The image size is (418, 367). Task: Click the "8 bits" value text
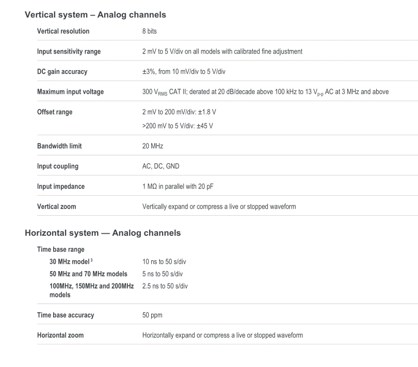coord(150,31)
